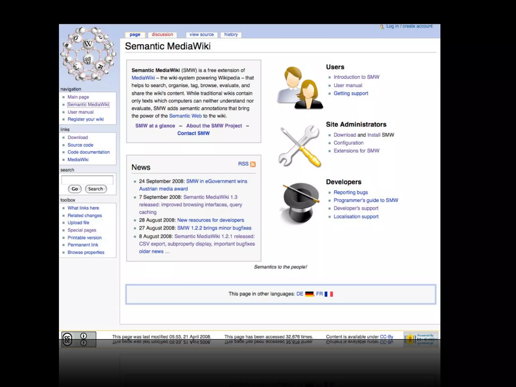516x387 pixels.
Task: Open What links here
Action: click(x=83, y=208)
